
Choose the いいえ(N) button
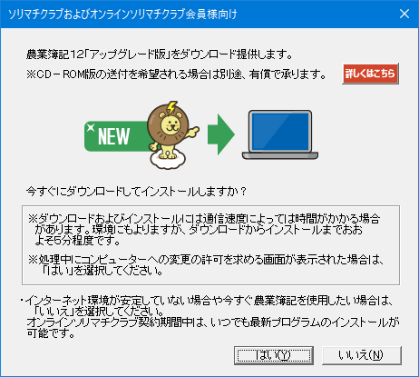362,355
